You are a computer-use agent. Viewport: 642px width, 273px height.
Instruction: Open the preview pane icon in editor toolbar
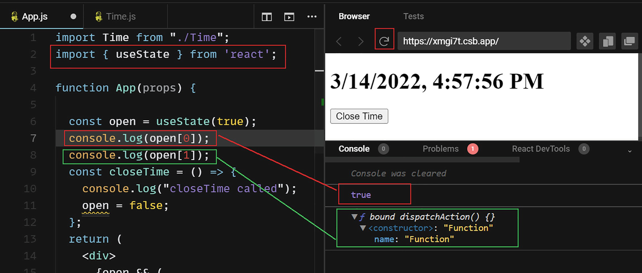point(289,17)
